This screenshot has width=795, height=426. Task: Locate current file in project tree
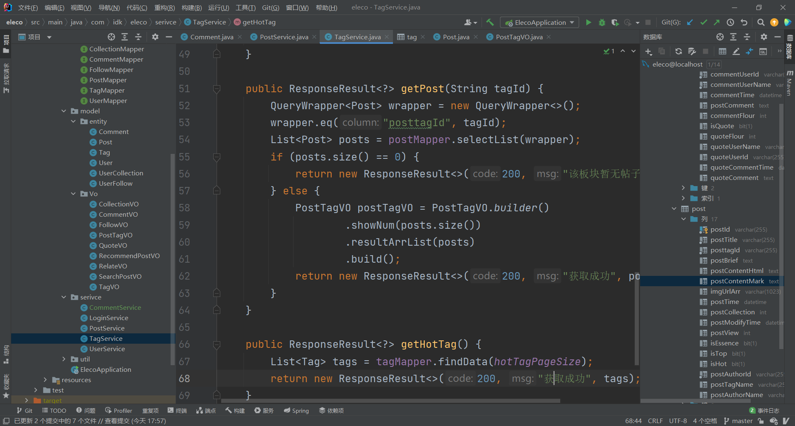111,37
